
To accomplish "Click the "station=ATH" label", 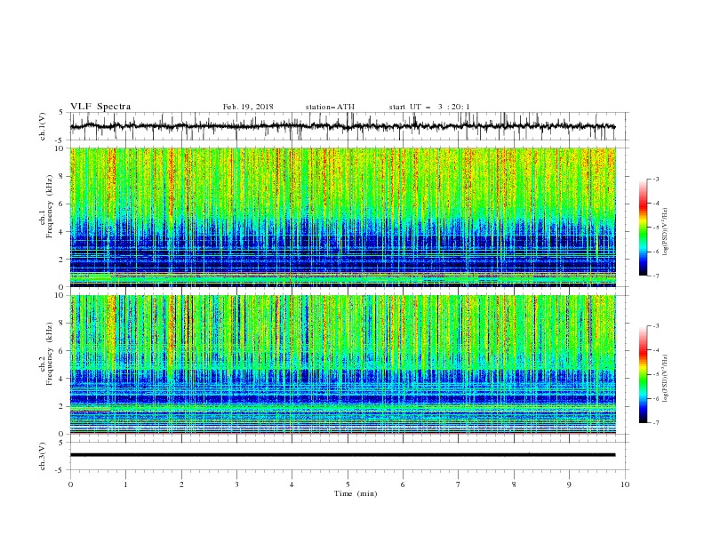I will [330, 107].
